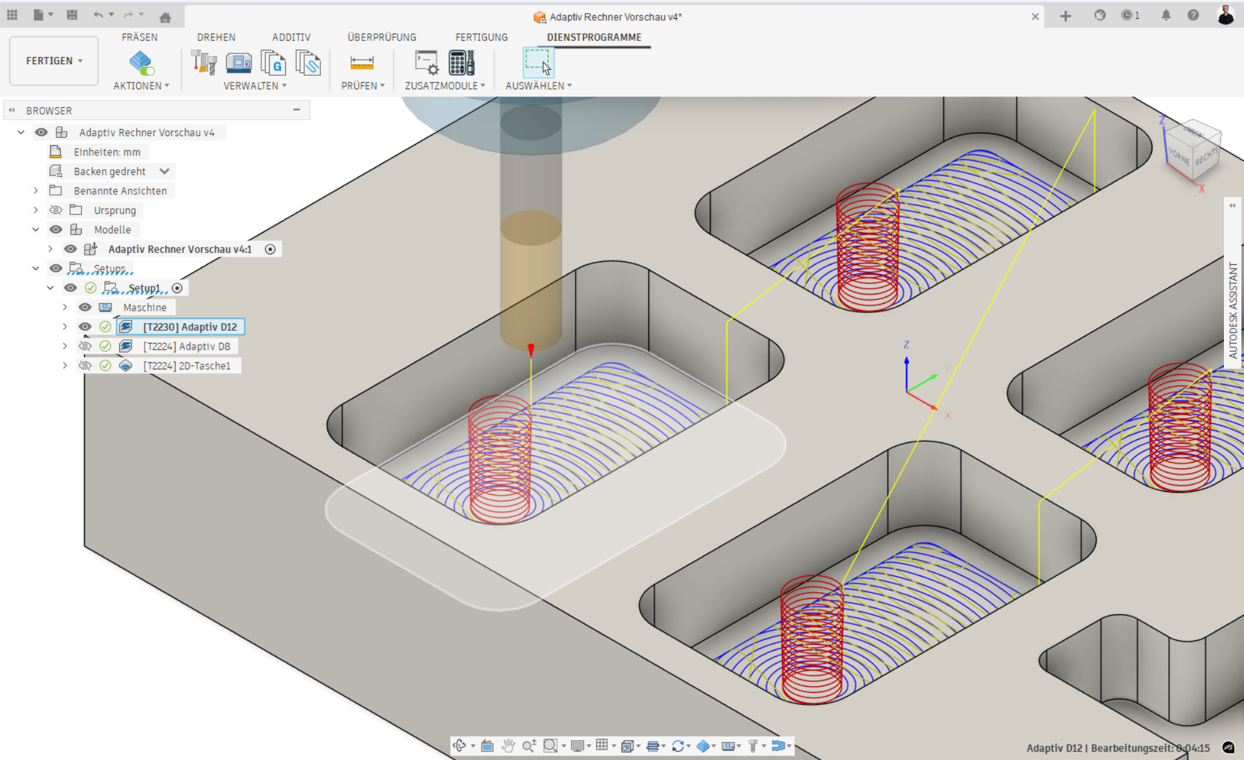
Task: Activate the Setup1 radio button
Action: [x=177, y=288]
